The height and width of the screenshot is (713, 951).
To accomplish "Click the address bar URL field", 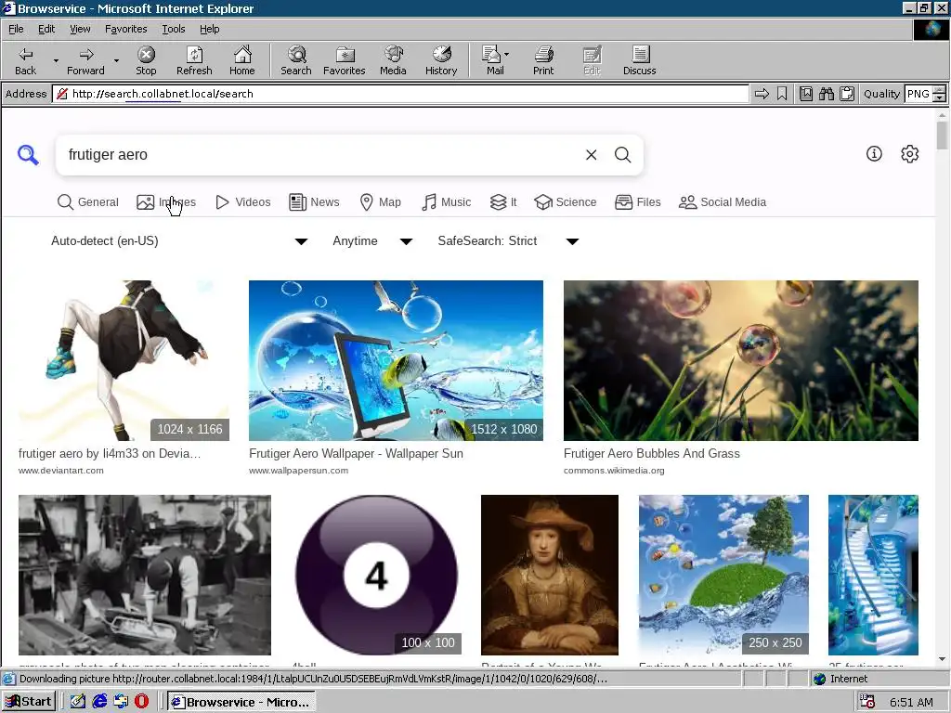I will (x=400, y=94).
